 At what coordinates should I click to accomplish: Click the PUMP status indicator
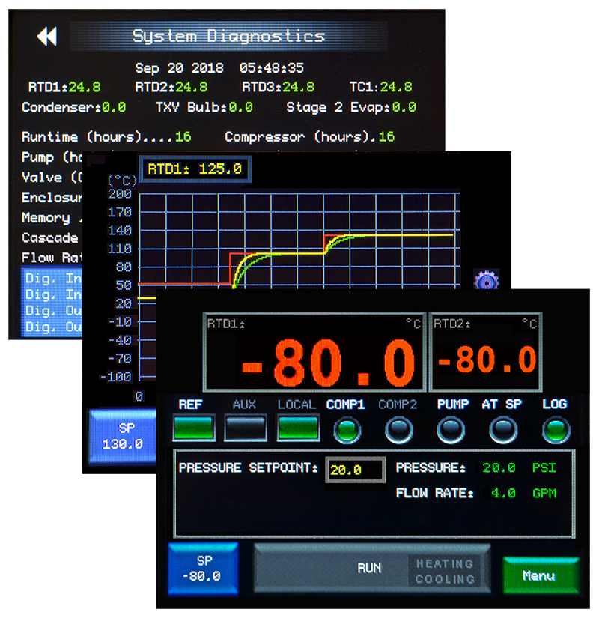[x=450, y=431]
